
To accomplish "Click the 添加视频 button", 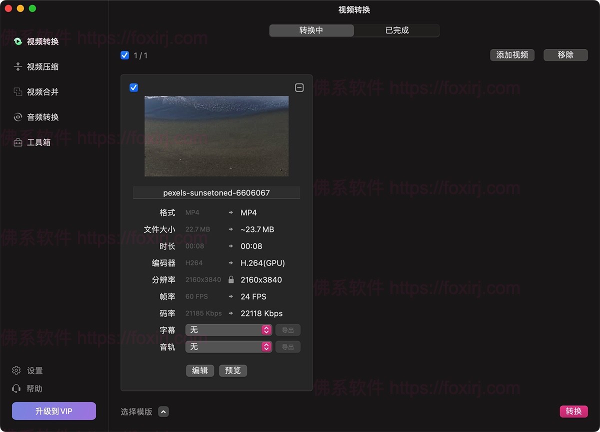I will [x=512, y=55].
